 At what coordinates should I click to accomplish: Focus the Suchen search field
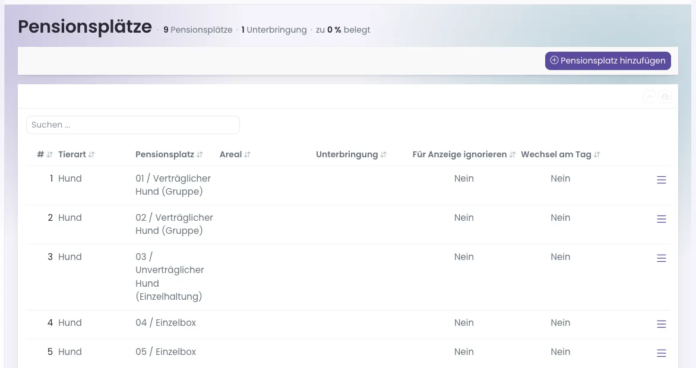tap(133, 125)
